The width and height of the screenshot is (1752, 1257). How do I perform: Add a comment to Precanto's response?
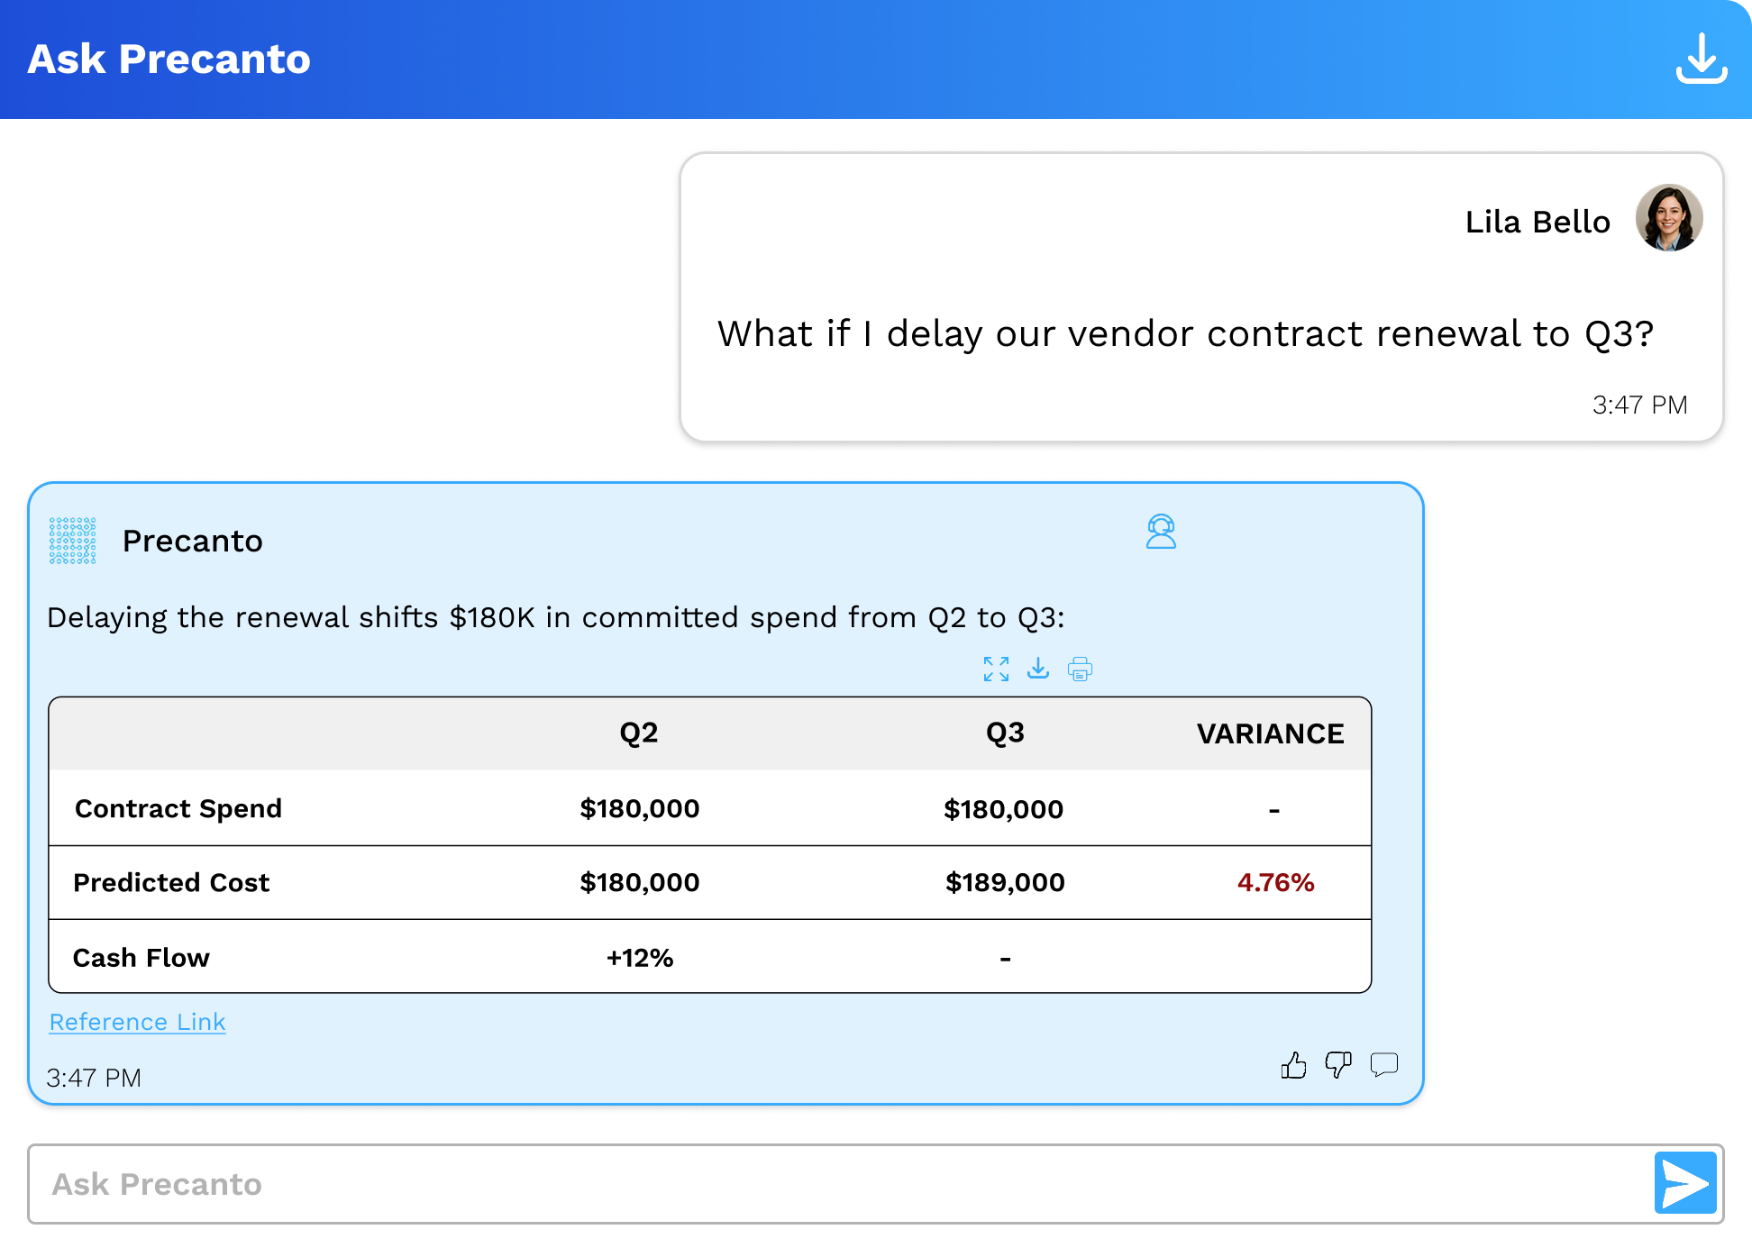click(x=1383, y=1064)
